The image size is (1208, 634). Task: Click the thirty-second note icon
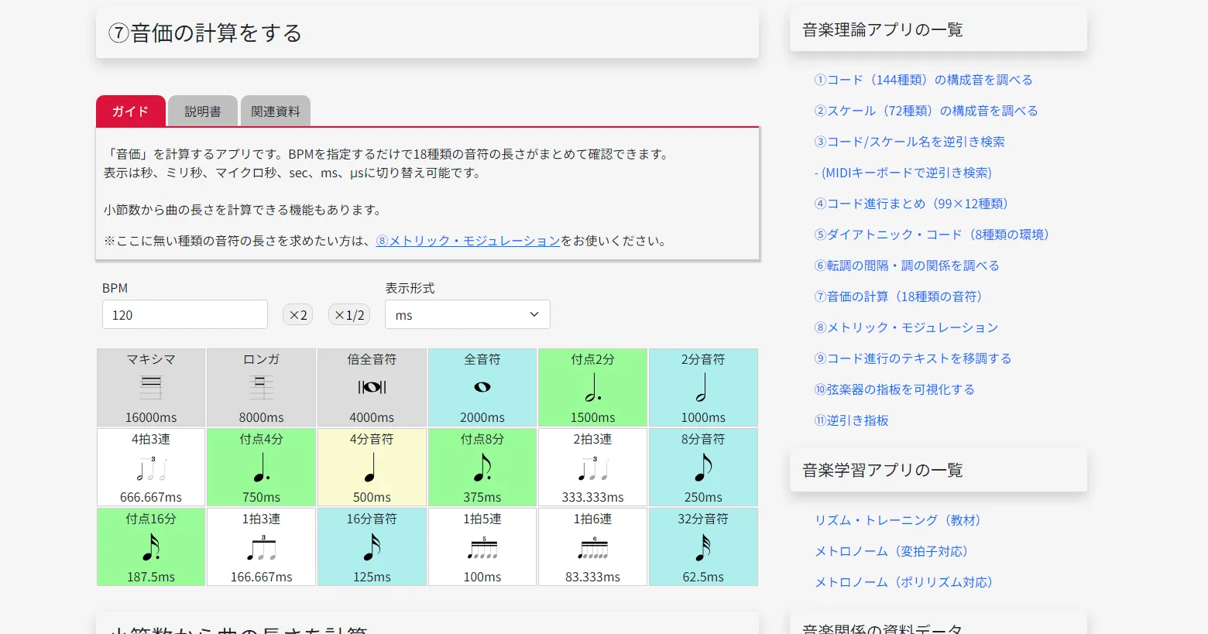click(703, 547)
